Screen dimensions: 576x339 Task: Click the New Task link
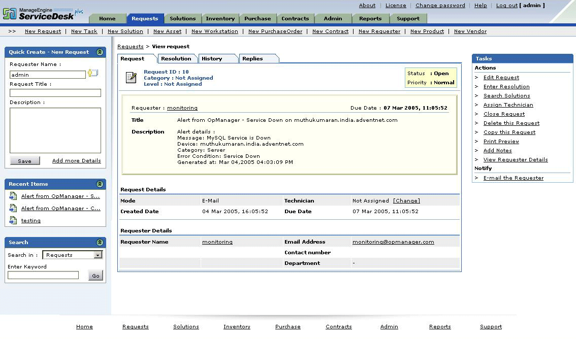click(x=84, y=31)
